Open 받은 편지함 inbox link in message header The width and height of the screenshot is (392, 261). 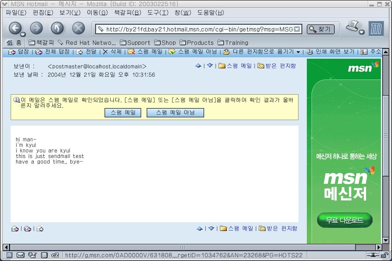(276, 66)
